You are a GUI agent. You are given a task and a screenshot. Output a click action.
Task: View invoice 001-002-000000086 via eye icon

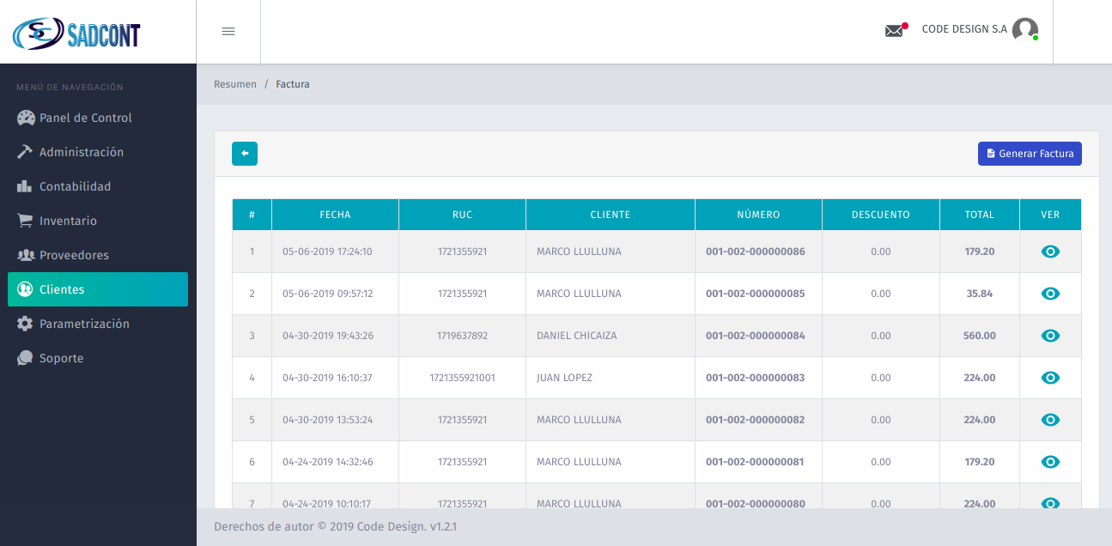tap(1050, 252)
